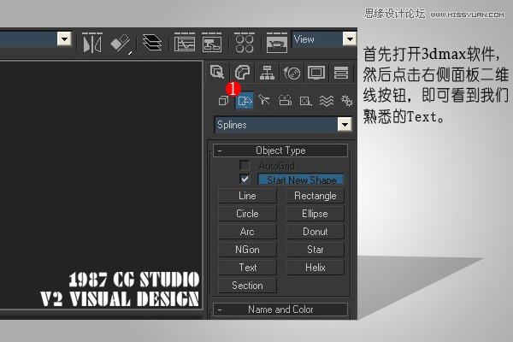Enable the AutoGrid checkbox
Viewport: 513px width, 342px height.
(x=245, y=165)
